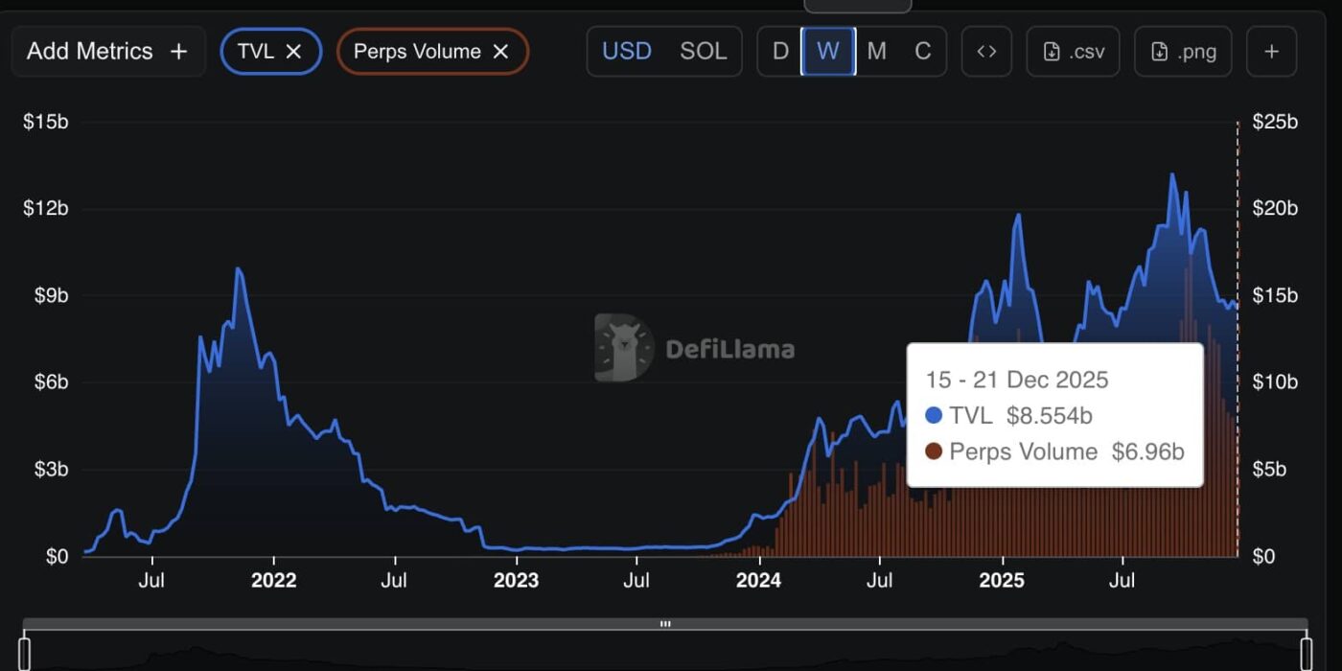Click the Perps Volume metric chip
The height and width of the screenshot is (671, 1342).
417,52
